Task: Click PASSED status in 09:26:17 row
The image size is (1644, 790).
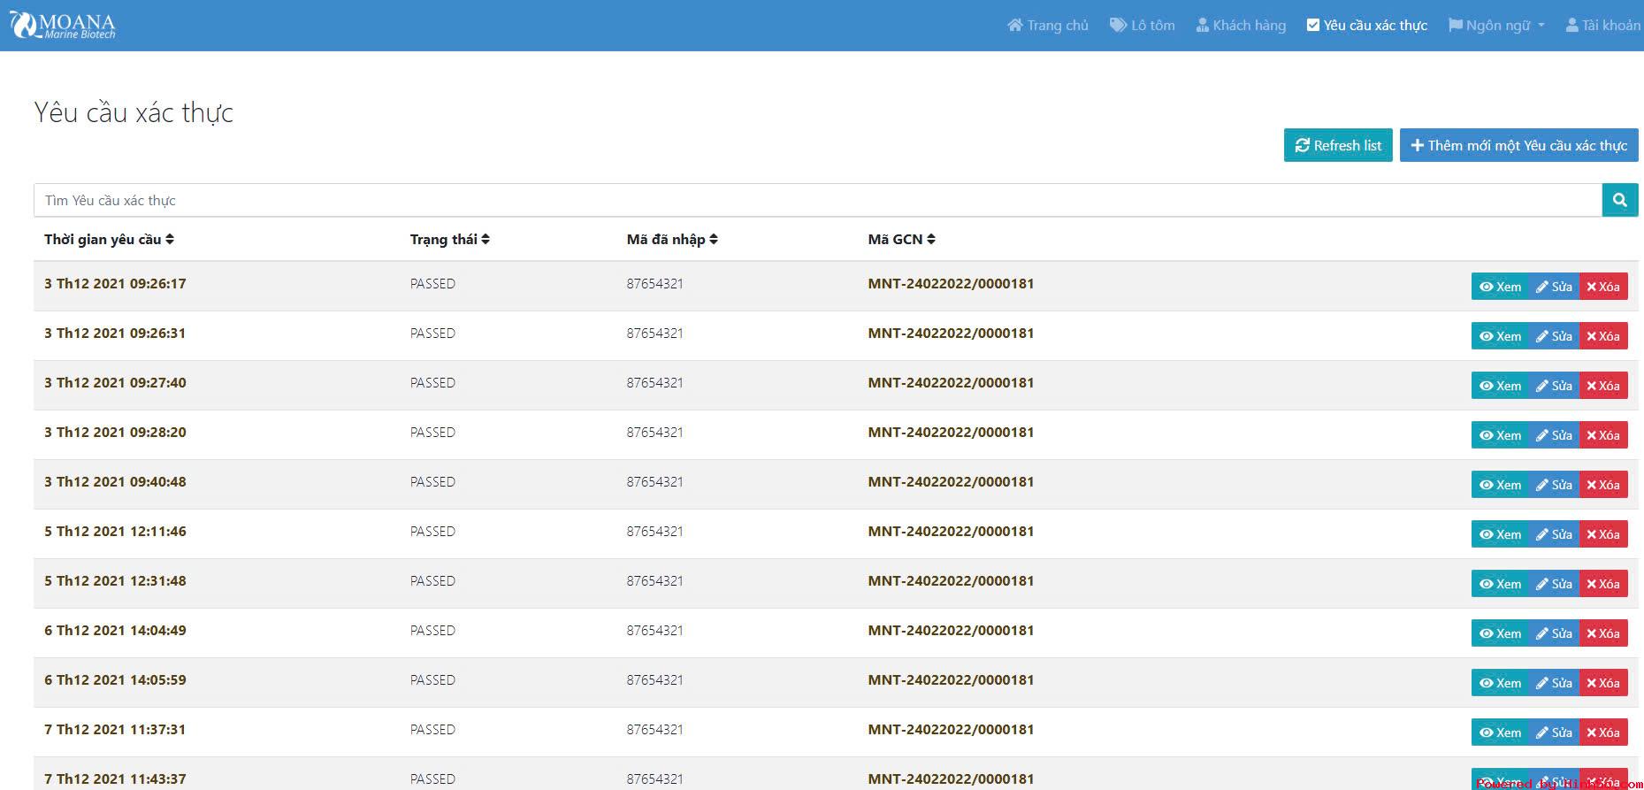Action: click(432, 284)
